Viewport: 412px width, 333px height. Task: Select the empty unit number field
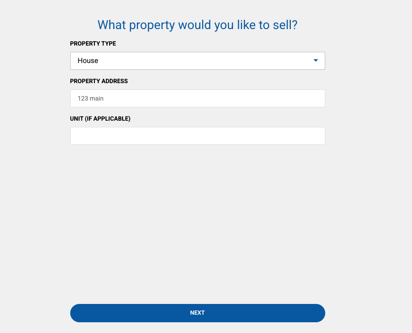point(197,136)
